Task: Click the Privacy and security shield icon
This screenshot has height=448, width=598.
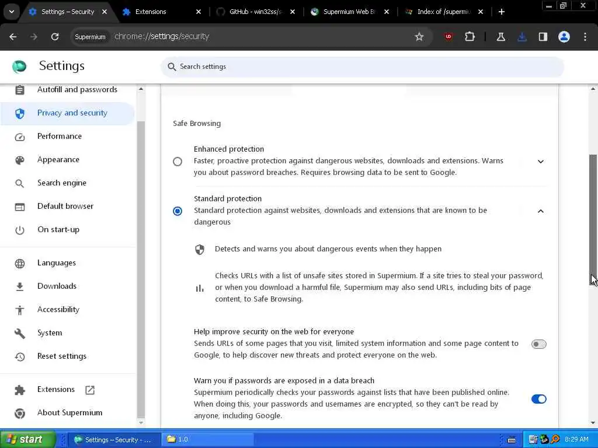Action: 19,113
